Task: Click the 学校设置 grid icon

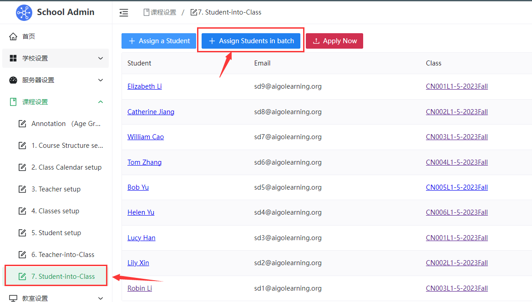Action: [x=13, y=58]
